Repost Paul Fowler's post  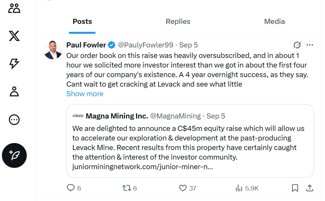[127, 188]
